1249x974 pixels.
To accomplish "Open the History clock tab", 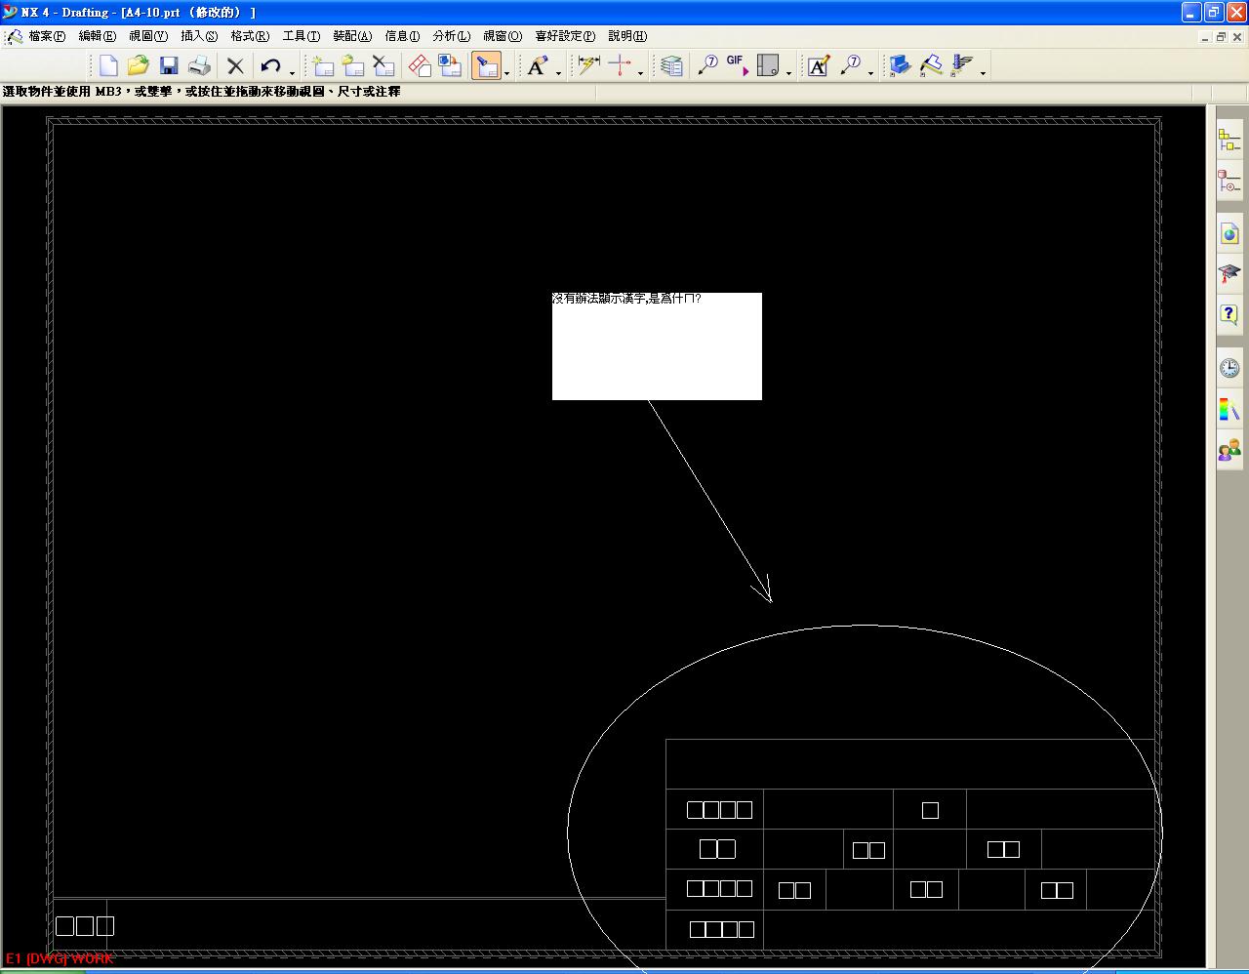I will click(x=1229, y=368).
